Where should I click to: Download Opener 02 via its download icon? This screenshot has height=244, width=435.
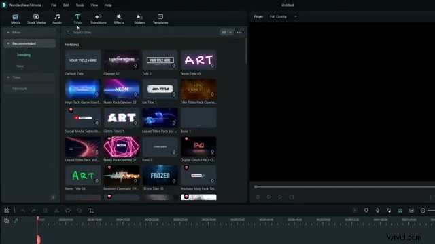135,66
